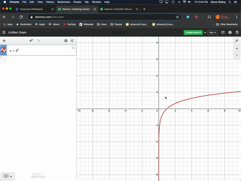Show the Desmos keypad
The width and height of the screenshot is (241, 181).
[x=8, y=176]
